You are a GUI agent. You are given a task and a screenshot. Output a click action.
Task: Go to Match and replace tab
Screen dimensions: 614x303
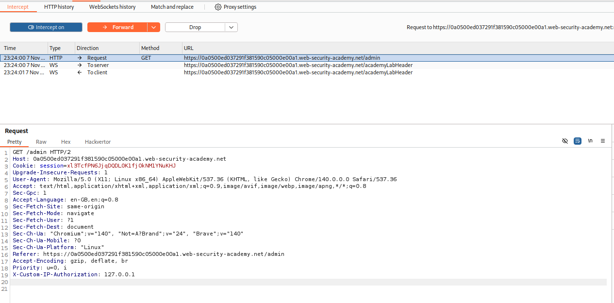coord(172,7)
